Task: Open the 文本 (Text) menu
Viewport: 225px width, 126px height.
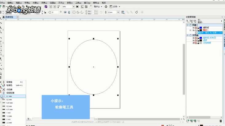Action: click(61, 3)
